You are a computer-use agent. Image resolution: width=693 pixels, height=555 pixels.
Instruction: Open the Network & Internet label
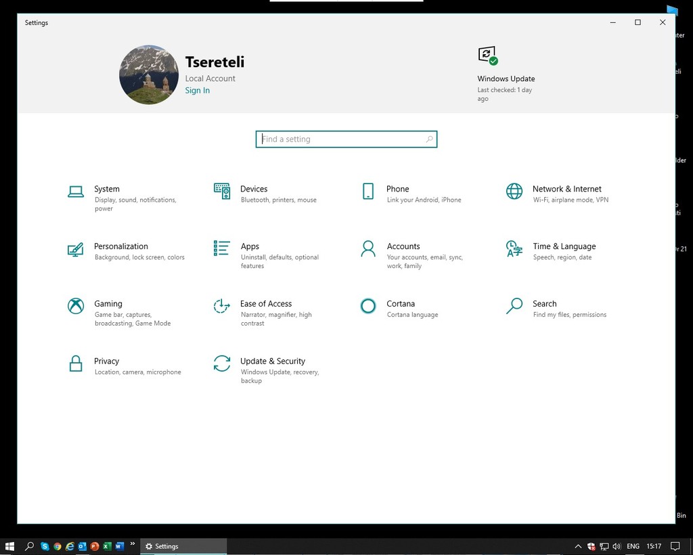[566, 189]
